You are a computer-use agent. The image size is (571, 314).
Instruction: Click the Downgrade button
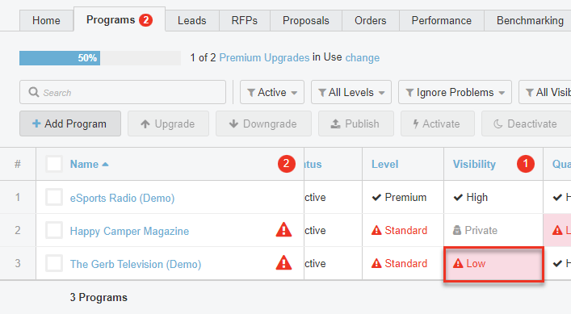263,124
